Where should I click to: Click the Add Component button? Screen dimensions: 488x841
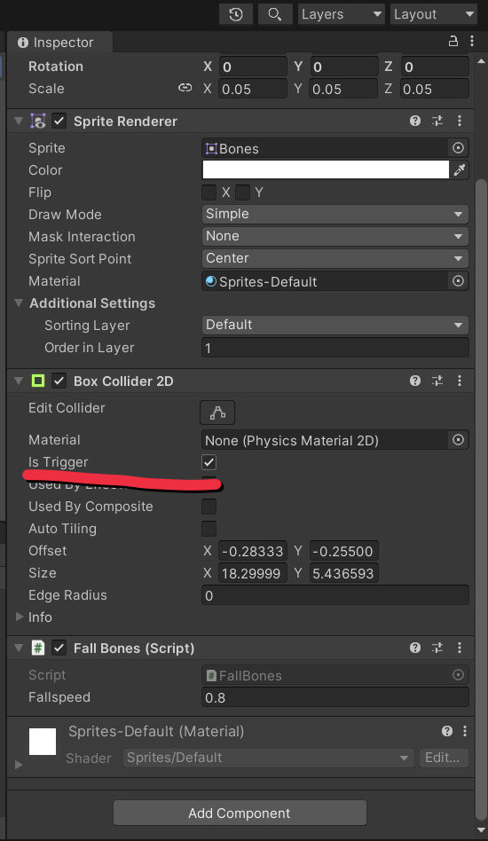pos(240,813)
